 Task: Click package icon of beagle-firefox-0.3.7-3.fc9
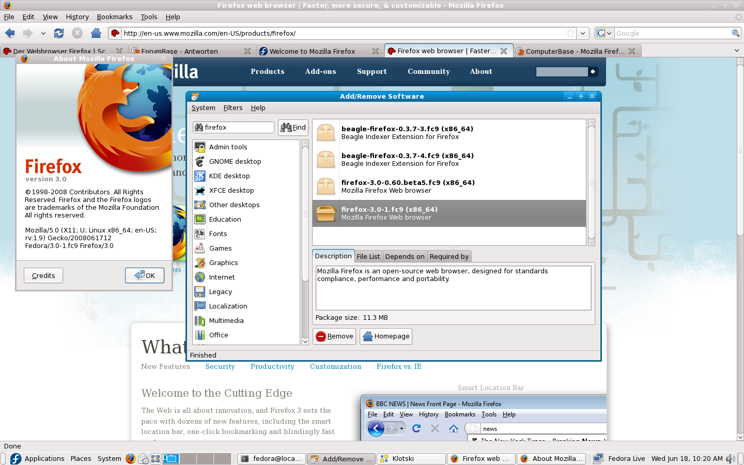click(x=326, y=132)
